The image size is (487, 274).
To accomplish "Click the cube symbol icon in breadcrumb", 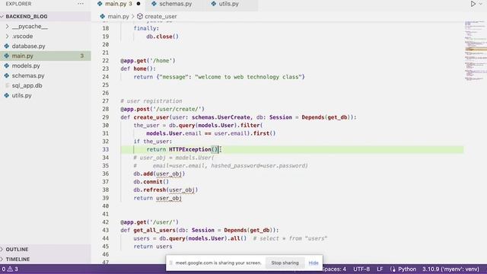I will [140, 17].
